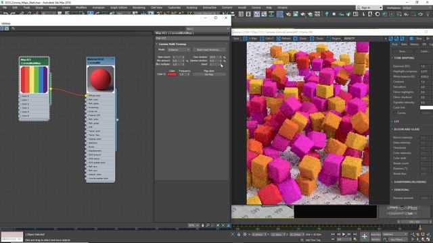Click the Ctrl+C copy icon in frame buffer

coord(262,39)
